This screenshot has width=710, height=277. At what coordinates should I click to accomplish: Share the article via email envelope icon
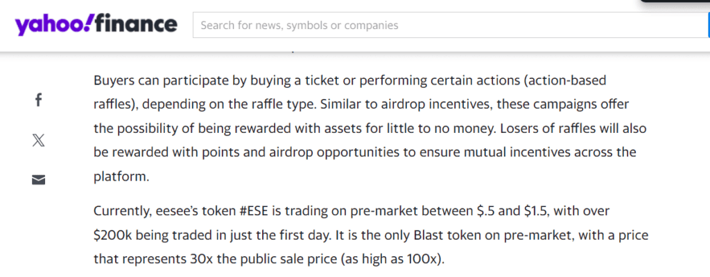pyautogui.click(x=39, y=180)
